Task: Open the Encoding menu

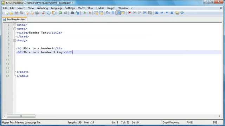Action: (42, 8)
